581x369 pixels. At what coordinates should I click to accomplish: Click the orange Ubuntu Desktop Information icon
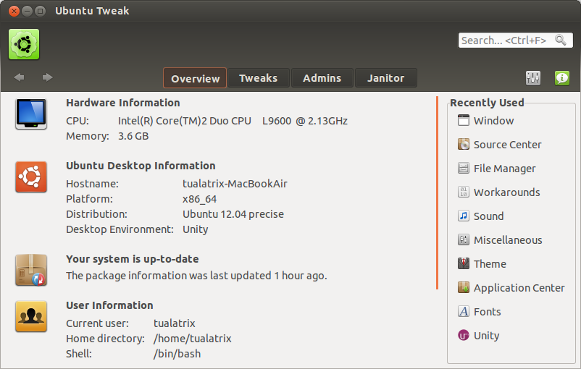tap(31, 177)
